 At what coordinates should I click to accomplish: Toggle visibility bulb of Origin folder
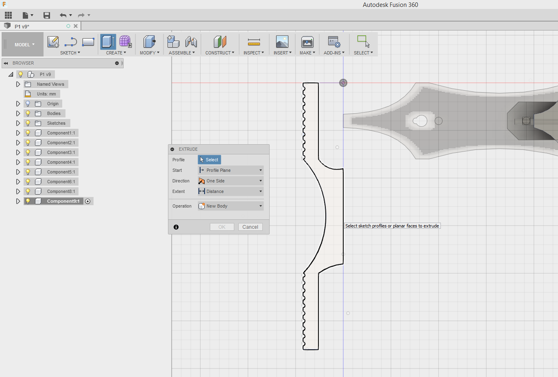pos(28,104)
